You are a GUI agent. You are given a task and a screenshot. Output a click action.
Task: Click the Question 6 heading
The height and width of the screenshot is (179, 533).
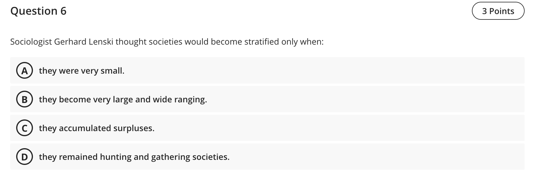pyautogui.click(x=38, y=11)
